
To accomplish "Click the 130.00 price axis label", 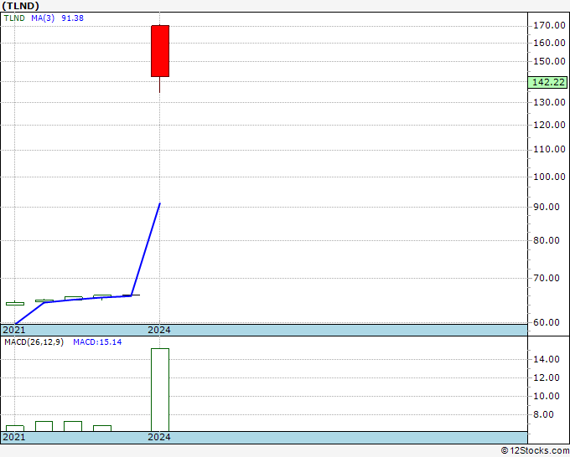I will (549, 102).
